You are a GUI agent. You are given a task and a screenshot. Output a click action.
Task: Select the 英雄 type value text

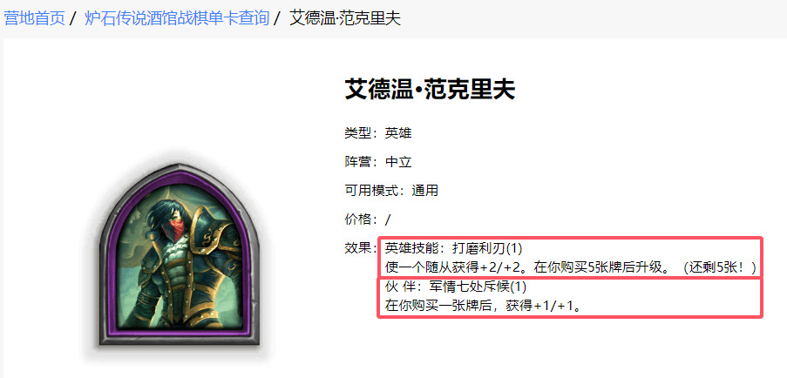coord(398,133)
